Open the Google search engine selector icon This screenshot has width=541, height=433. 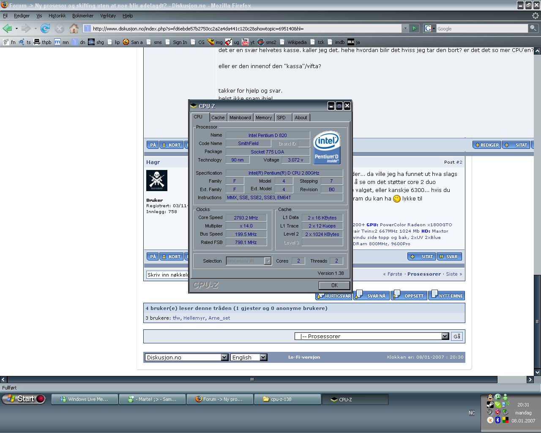point(429,28)
